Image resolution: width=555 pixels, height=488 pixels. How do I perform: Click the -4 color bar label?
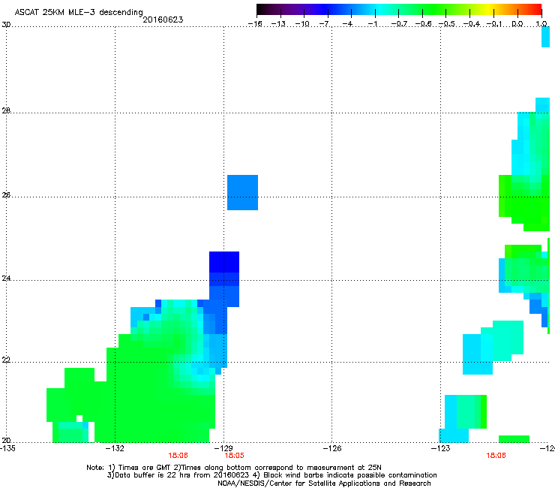pos(347,24)
